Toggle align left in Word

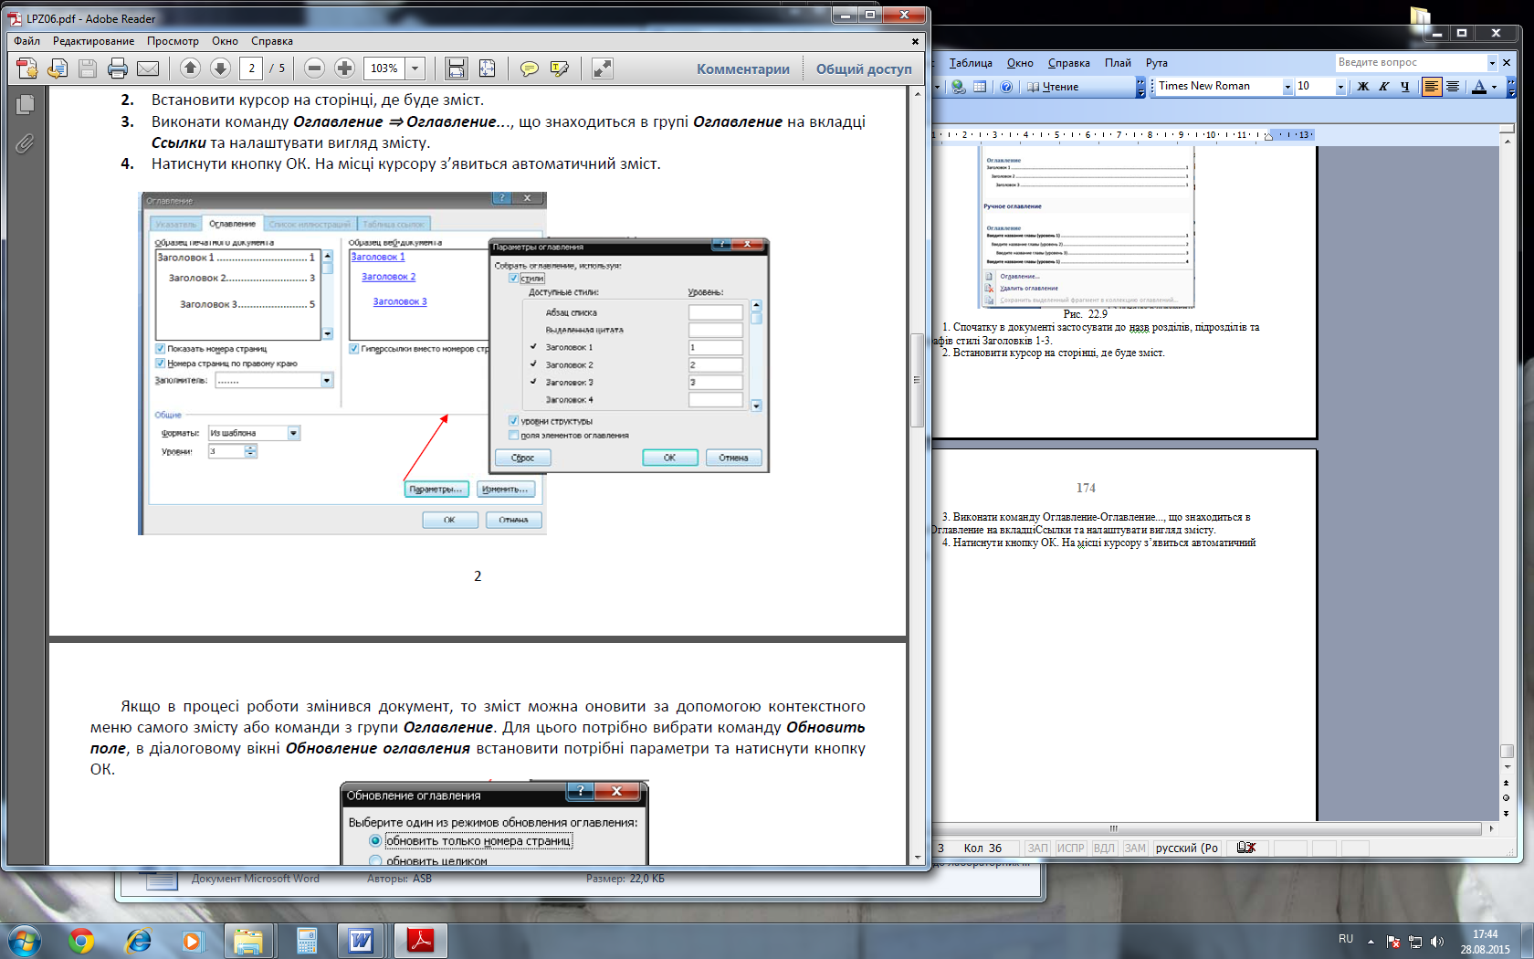(1432, 87)
